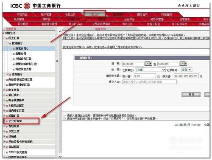Open the 汇款账号 dropdown
The width and height of the screenshot is (212, 160).
(x=187, y=70)
